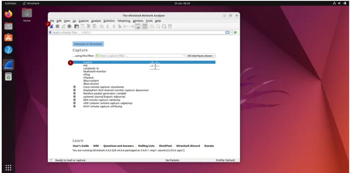Open the Capture menu
This screenshot has width=350, height=173.
pyautogui.click(x=84, y=21)
